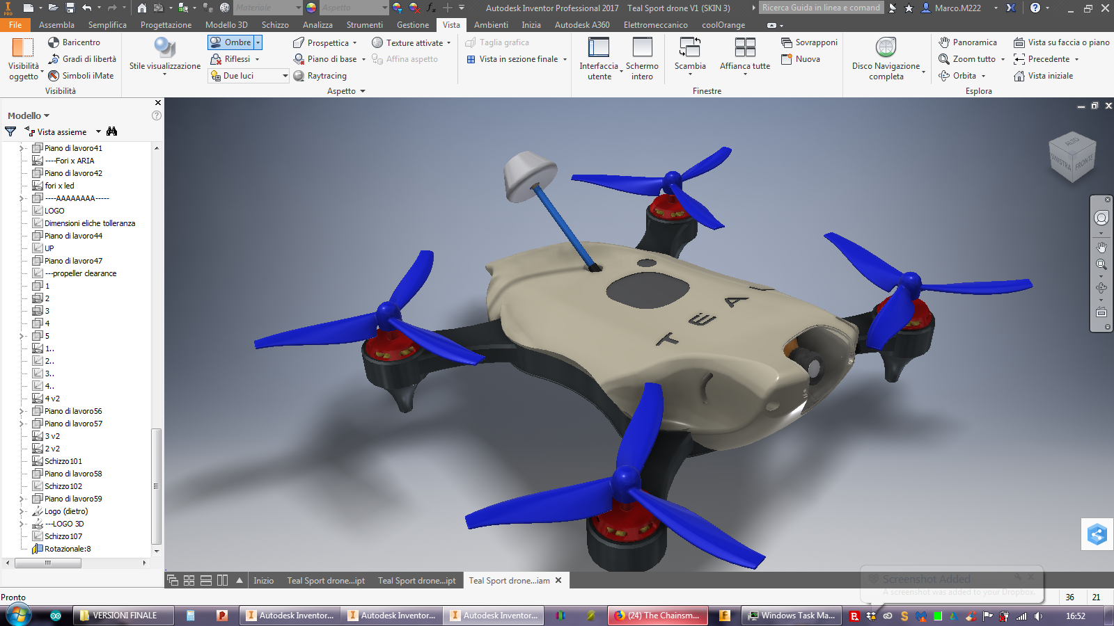The height and width of the screenshot is (626, 1114).
Task: Go to Vista iniziale home view
Action: tap(1043, 76)
